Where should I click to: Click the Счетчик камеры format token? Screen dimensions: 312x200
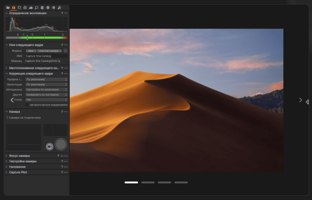pyautogui.click(x=49, y=51)
